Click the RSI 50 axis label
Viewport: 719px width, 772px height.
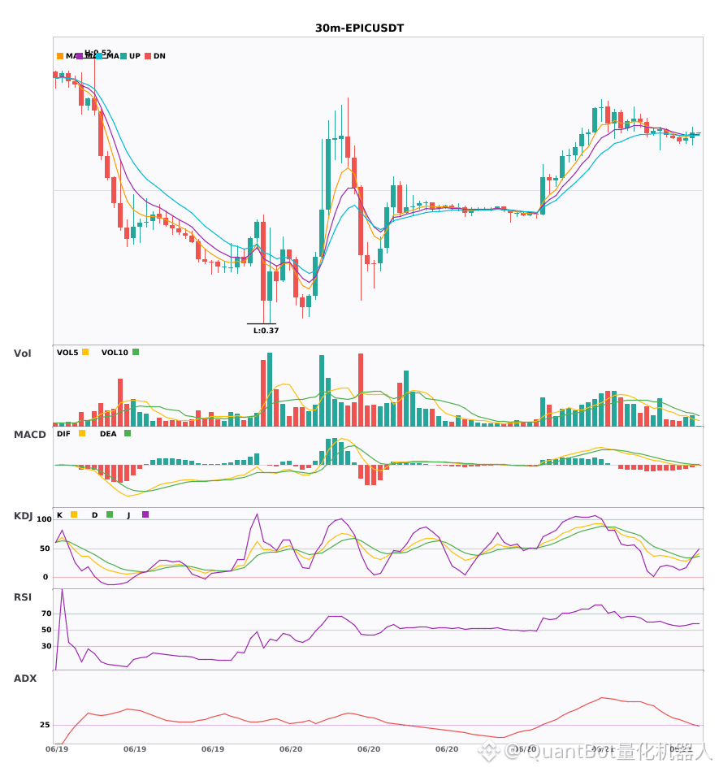point(46,630)
